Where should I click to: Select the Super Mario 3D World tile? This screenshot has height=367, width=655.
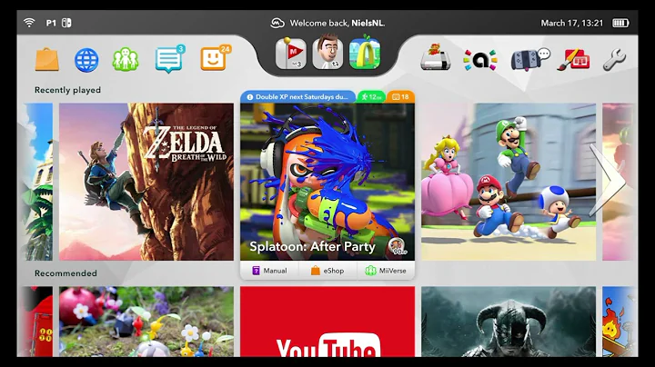[x=509, y=182]
